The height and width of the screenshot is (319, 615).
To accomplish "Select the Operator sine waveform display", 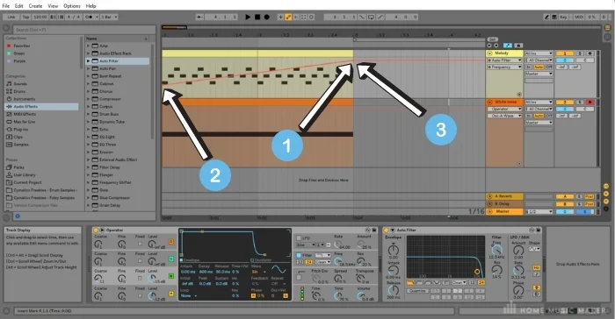I will [279, 270].
